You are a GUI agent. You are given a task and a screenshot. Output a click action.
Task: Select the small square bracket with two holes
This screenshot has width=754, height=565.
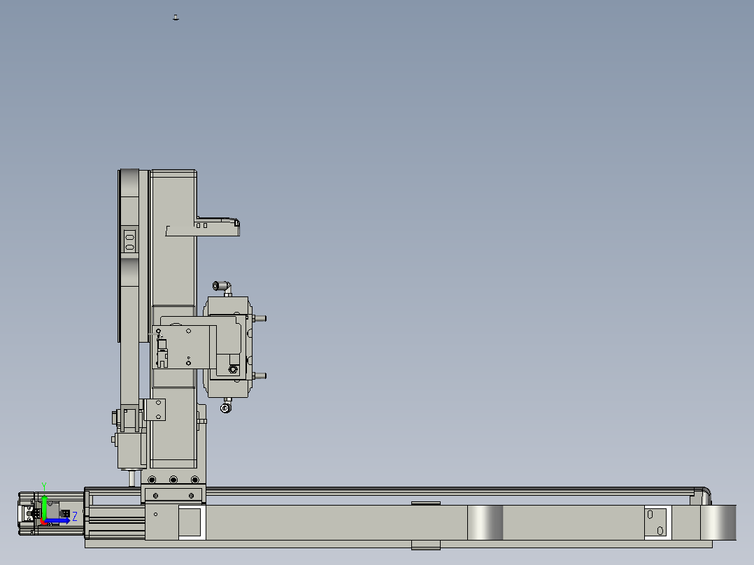pyautogui.click(x=155, y=410)
